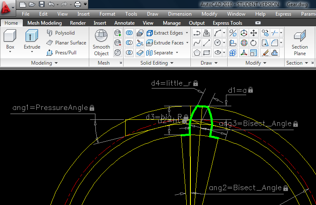This screenshot has width=316, height=205.
Task: Open the Trim/Extend dropdown arrow
Action: [x=281, y=33]
